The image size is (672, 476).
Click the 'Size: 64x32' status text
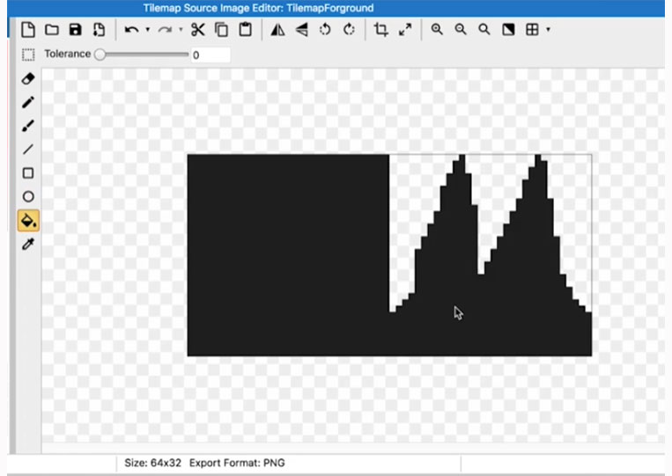click(152, 463)
